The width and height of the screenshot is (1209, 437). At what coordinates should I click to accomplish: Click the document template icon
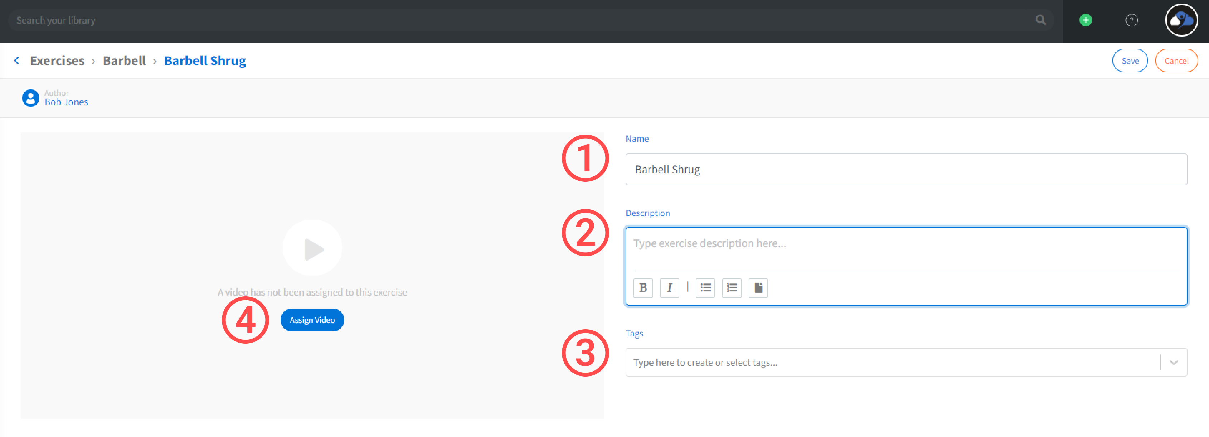758,288
